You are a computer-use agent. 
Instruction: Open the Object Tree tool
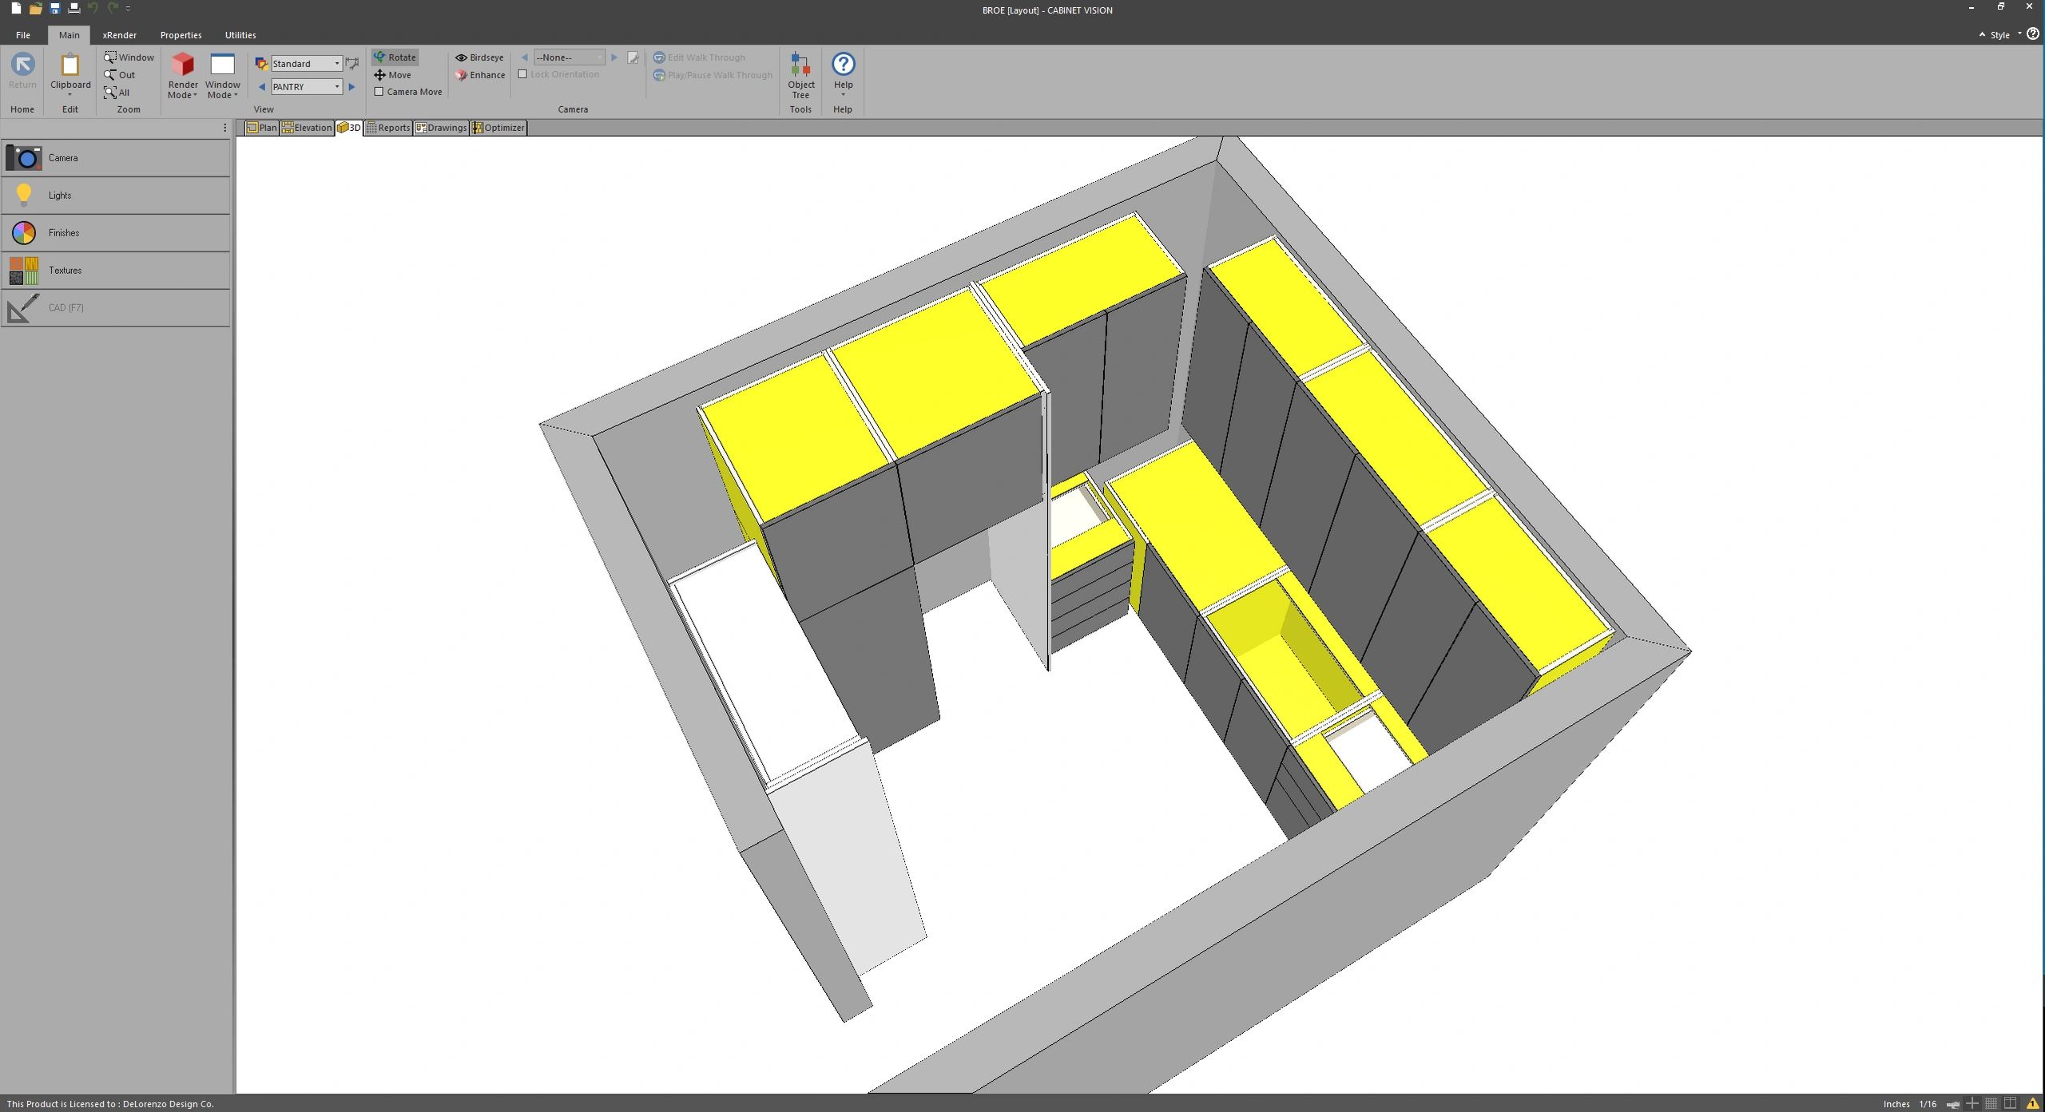click(800, 75)
